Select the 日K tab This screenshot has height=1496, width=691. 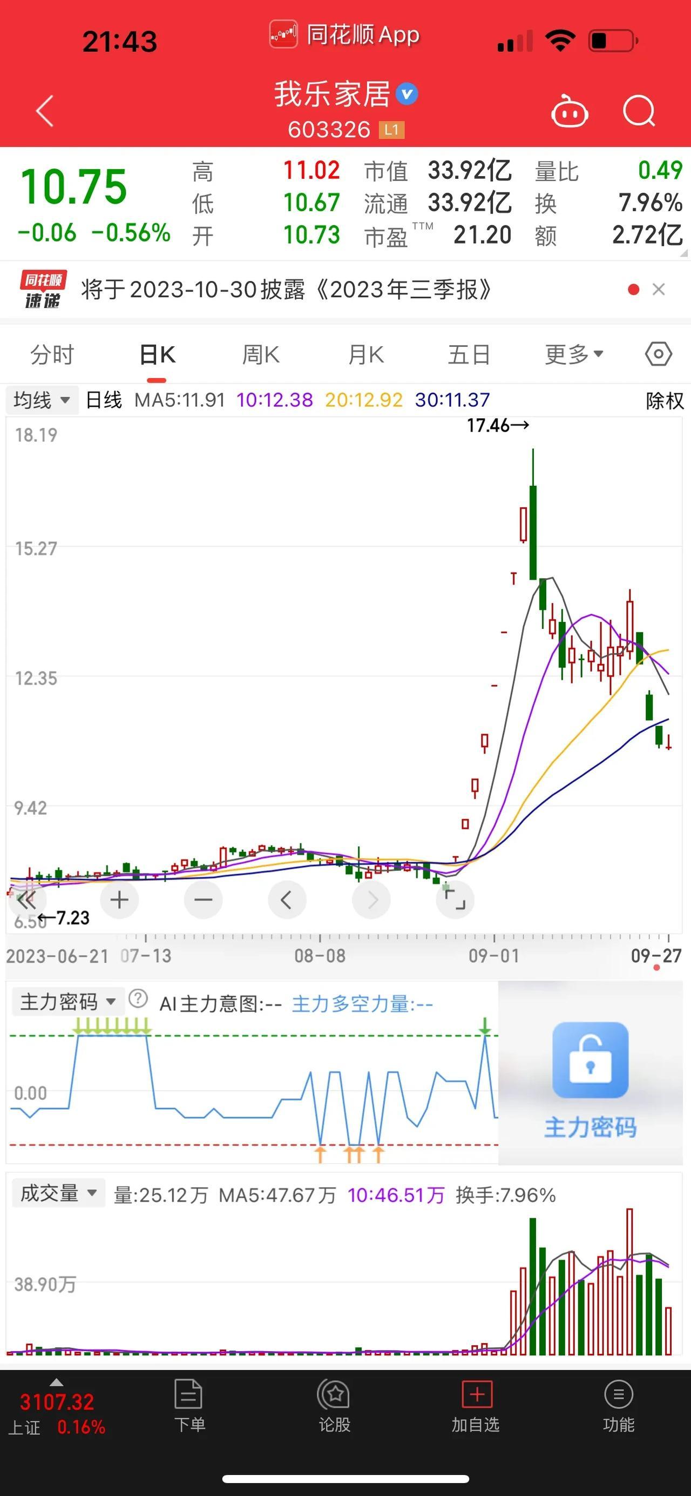(x=157, y=354)
